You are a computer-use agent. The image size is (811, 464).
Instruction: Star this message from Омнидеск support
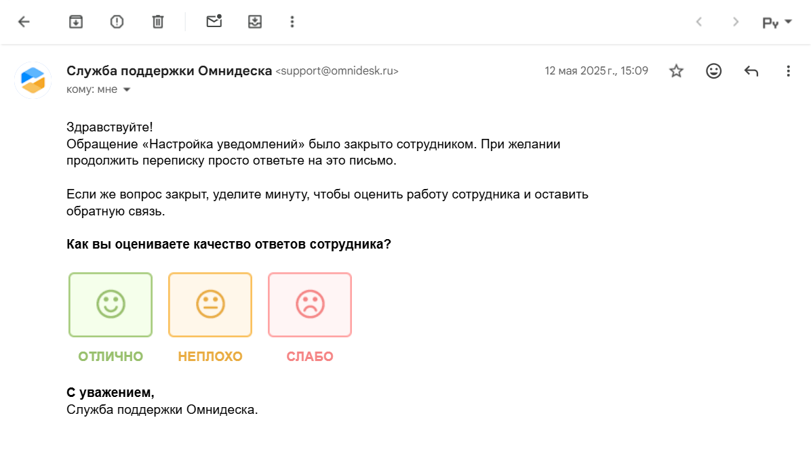click(x=676, y=71)
